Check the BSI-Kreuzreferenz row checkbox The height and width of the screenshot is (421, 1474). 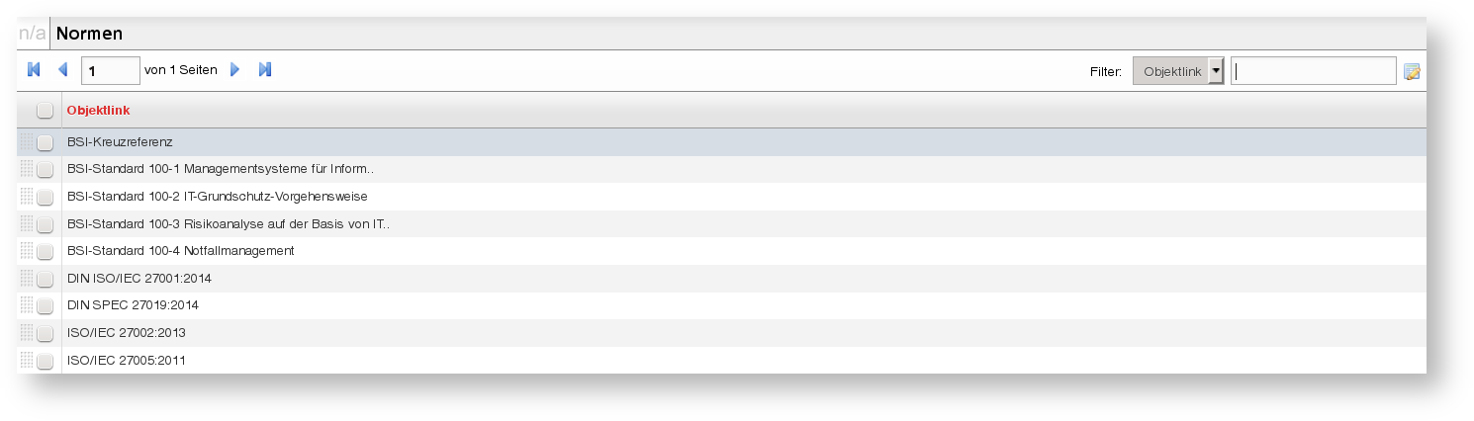[45, 142]
